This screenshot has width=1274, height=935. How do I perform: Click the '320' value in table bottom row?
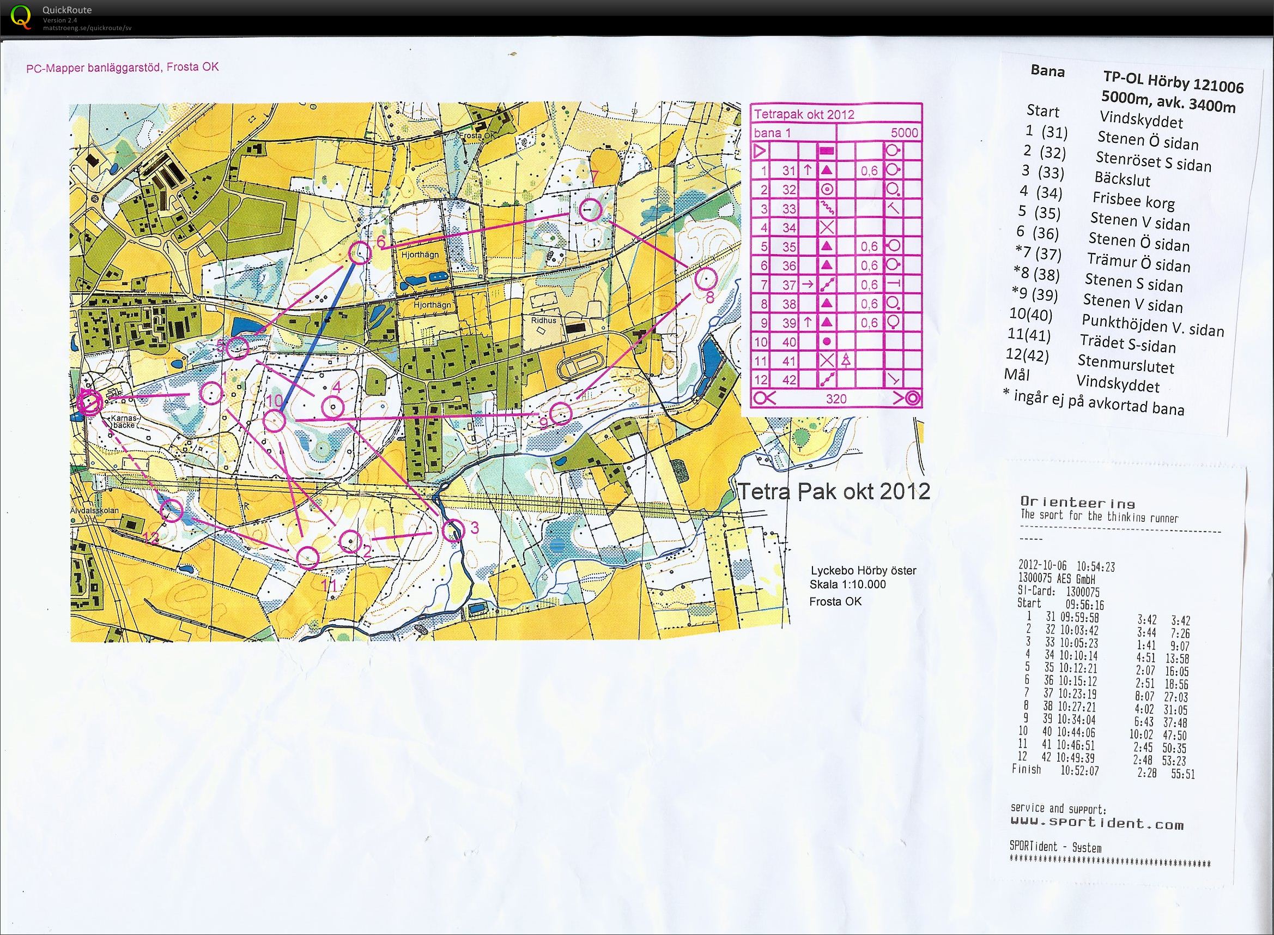(x=836, y=399)
